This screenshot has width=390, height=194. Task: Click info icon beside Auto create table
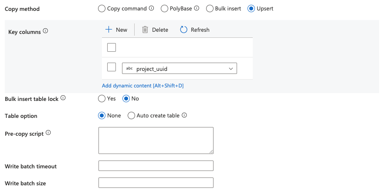click(x=184, y=116)
